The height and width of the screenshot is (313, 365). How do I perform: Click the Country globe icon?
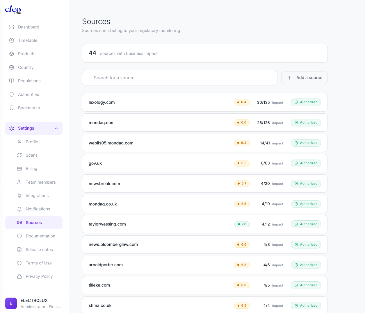pyautogui.click(x=12, y=67)
